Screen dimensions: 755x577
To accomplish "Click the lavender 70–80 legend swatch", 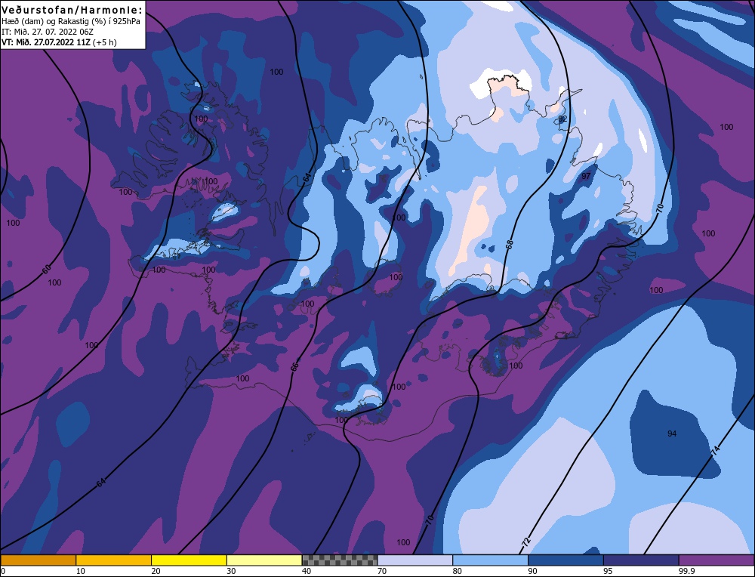I will point(415,560).
